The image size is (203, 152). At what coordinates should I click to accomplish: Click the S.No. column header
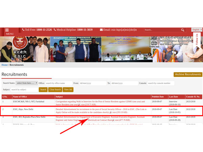coord(7,97)
